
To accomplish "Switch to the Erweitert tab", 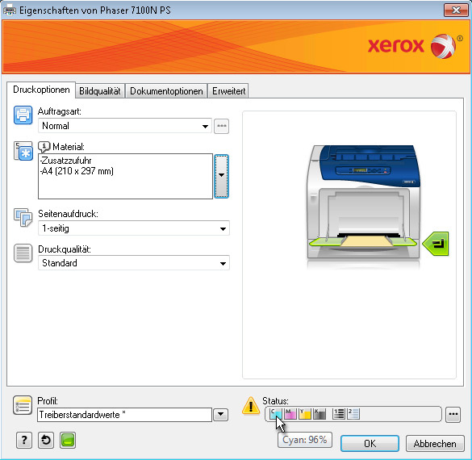I will click(228, 91).
